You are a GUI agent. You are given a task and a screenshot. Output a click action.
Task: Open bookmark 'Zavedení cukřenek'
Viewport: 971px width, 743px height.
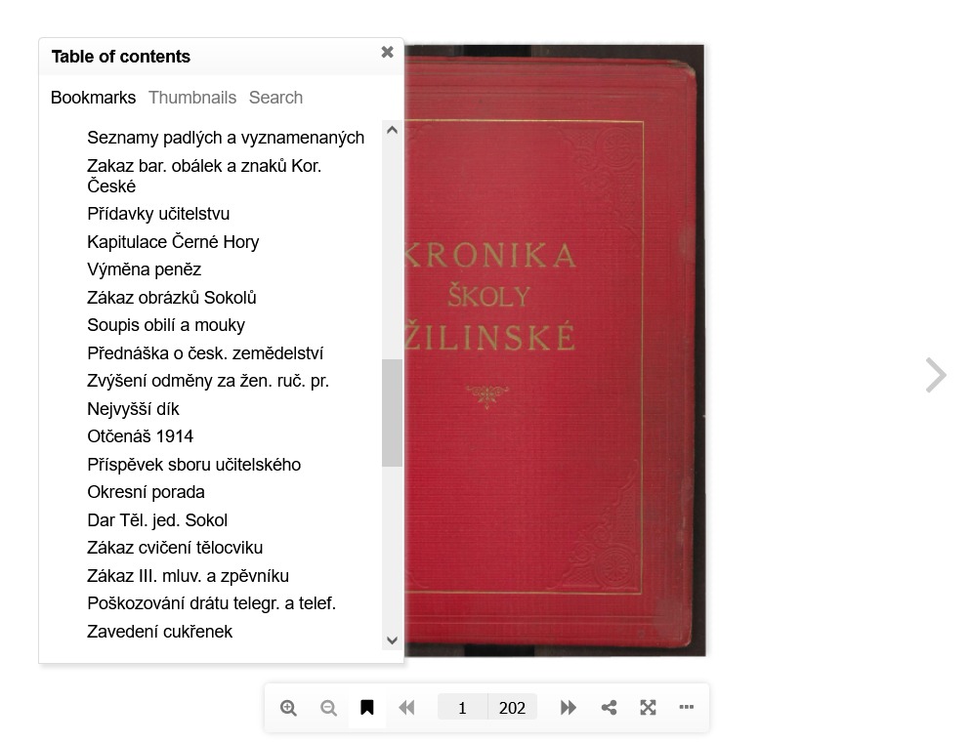[x=160, y=632]
